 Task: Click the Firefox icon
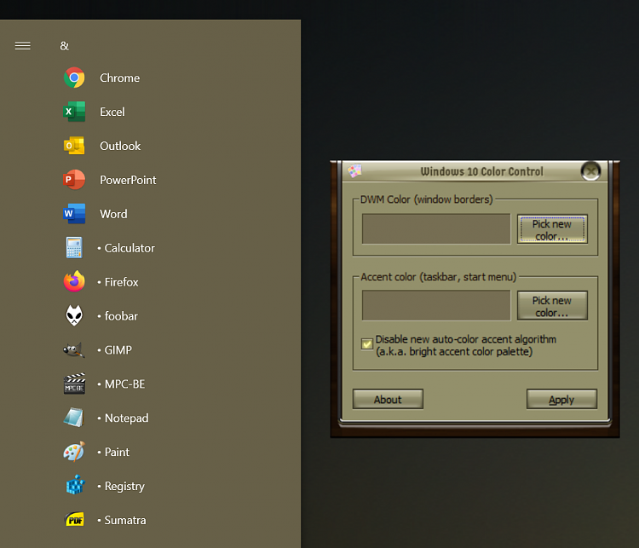[74, 281]
